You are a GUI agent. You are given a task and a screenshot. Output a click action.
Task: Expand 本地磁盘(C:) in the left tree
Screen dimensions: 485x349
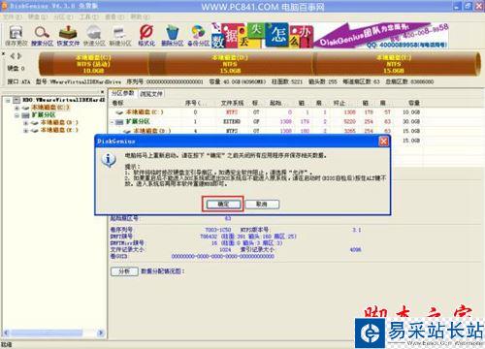click(x=16, y=108)
